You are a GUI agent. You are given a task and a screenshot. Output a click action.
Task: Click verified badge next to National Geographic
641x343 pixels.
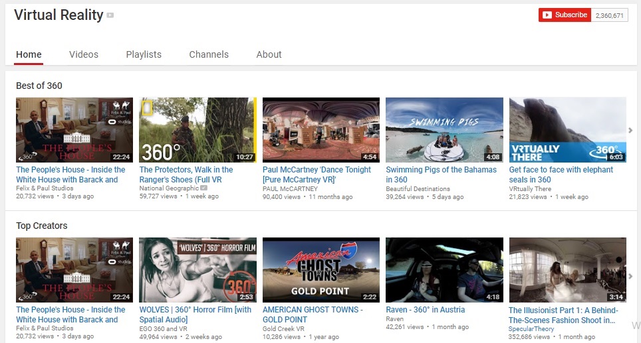pyautogui.click(x=203, y=188)
